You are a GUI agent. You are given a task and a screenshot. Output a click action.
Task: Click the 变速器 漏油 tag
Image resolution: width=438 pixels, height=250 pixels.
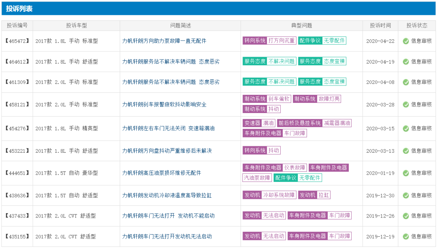[x=259, y=123]
